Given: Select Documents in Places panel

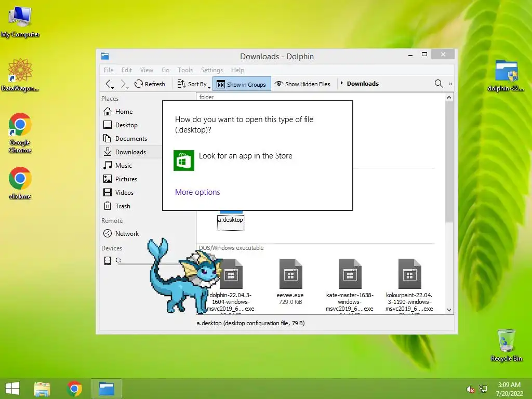Looking at the screenshot, I should click(x=131, y=138).
